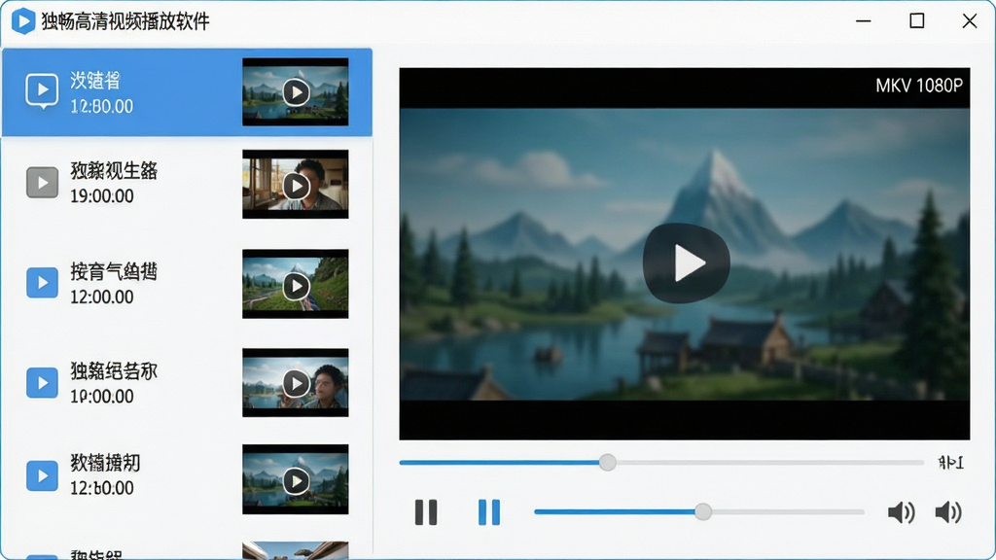Click the play icon of the 12:B0.00 row
The image size is (996, 560).
pyautogui.click(x=42, y=90)
